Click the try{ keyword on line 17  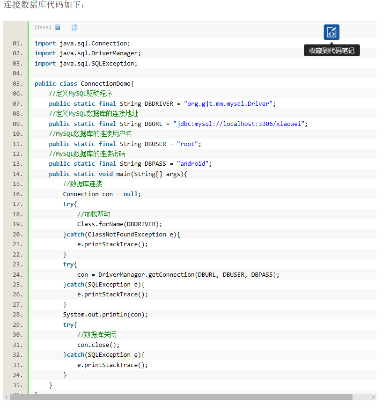pos(70,204)
